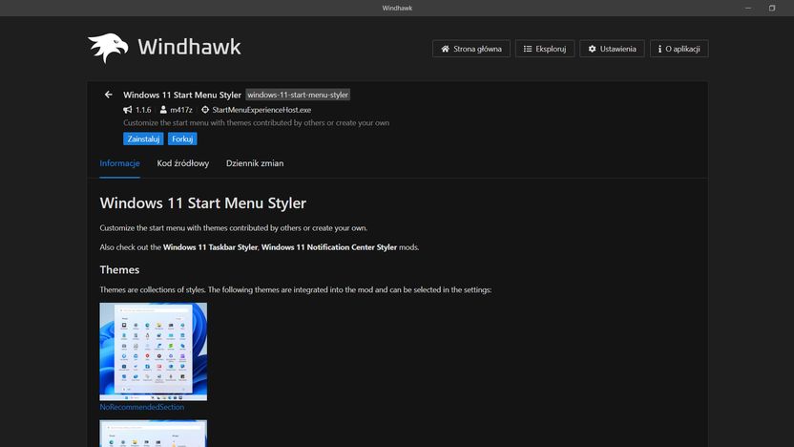Open the Windows 11 Notification Center Styler link

point(329,247)
